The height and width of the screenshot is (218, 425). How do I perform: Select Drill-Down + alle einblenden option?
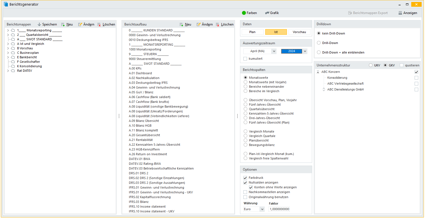click(x=319, y=52)
